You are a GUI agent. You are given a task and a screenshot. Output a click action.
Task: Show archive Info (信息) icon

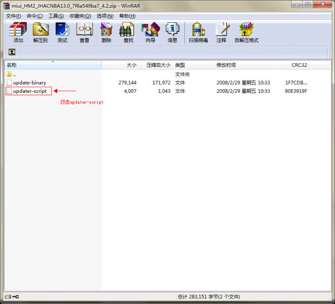coord(172,32)
